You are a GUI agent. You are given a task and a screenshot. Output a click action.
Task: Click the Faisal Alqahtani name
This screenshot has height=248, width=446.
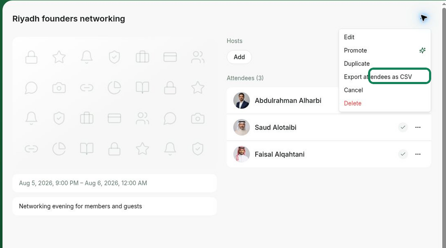click(280, 154)
